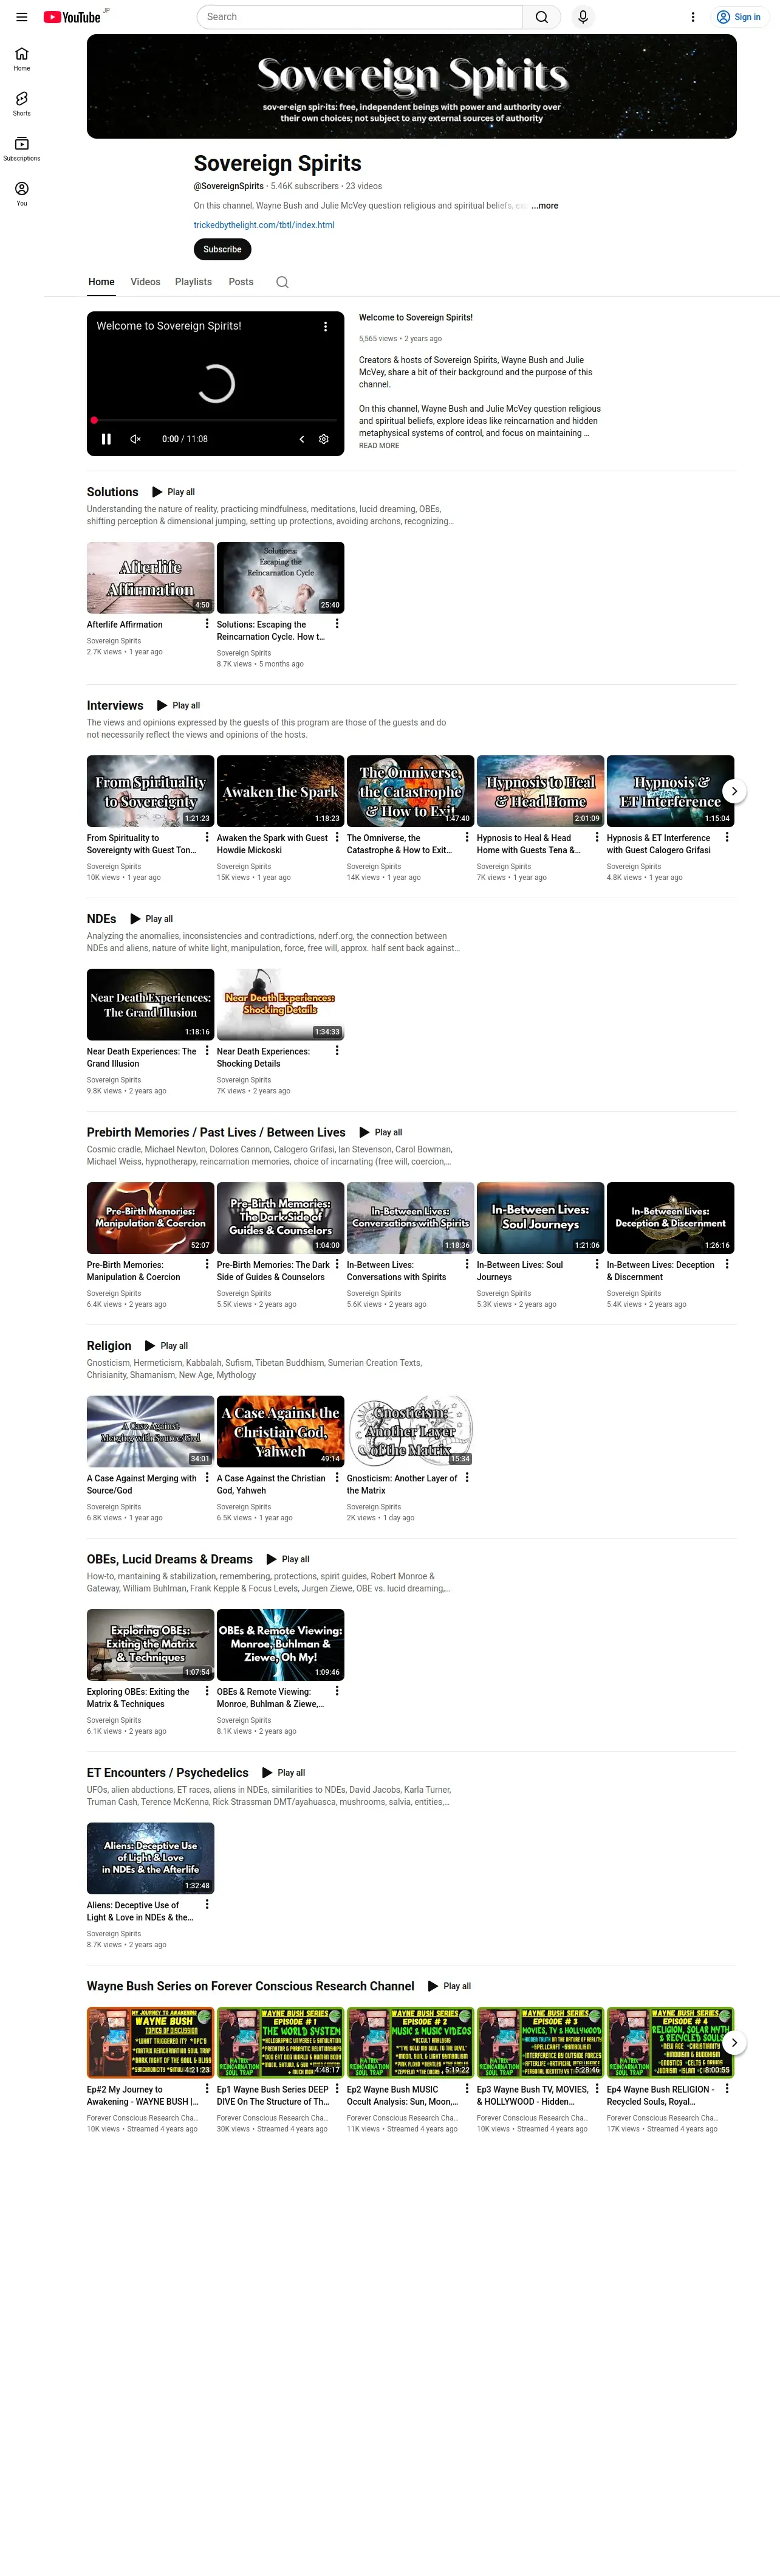780x2576 pixels.
Task: Open options for In-Between Lives: Deception & Discernment
Action: coord(727,1264)
